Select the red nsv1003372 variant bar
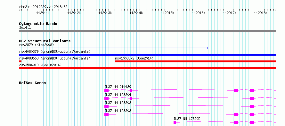Viewport: 285px width, 126px height. (196, 61)
